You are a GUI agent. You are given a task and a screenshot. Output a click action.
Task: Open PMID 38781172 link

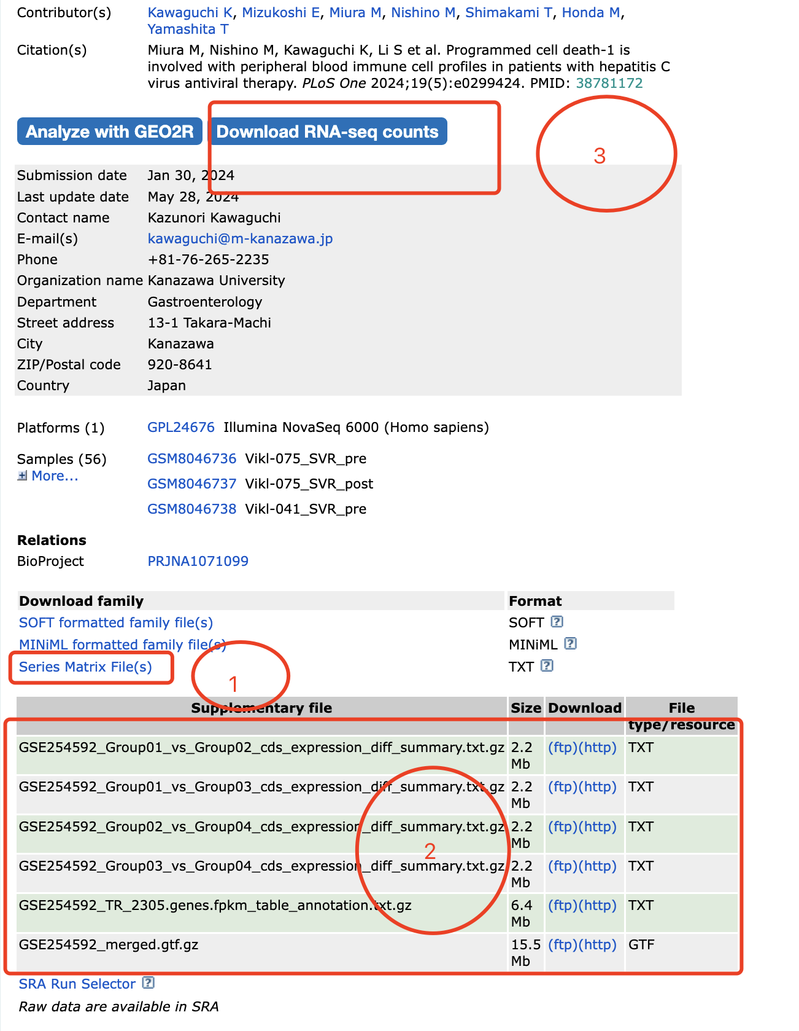coord(609,83)
